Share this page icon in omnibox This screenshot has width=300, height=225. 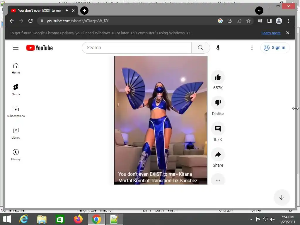(239, 21)
